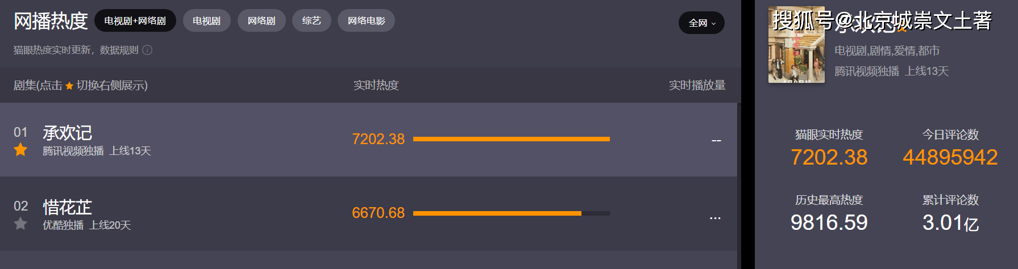Click the 承欢记 orange heat bar
The image size is (1018, 269).
511,139
